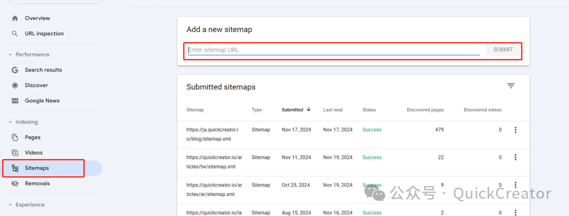
Task: Click the Google Search results icon
Action: point(15,70)
